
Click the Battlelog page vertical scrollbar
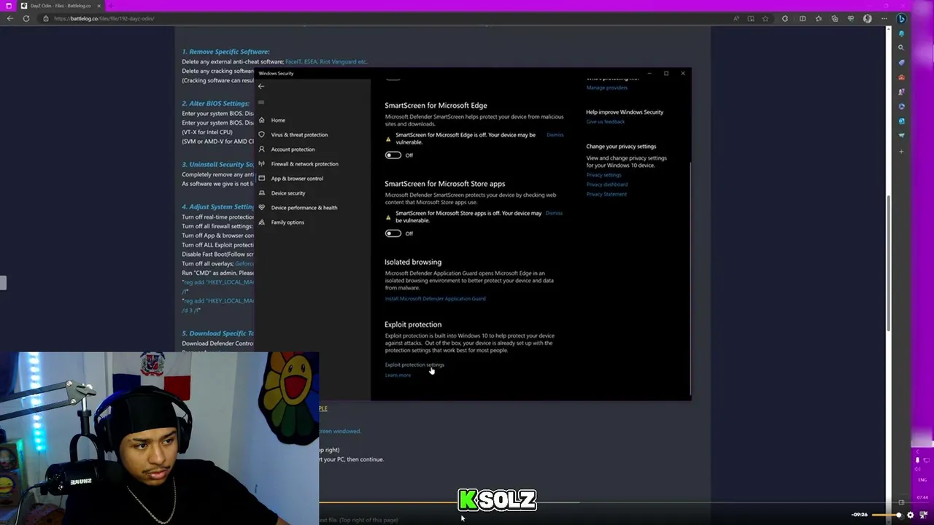(888, 262)
